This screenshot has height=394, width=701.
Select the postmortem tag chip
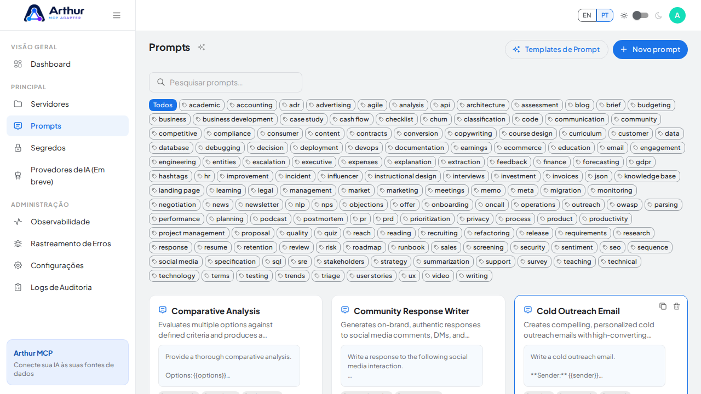(320, 219)
